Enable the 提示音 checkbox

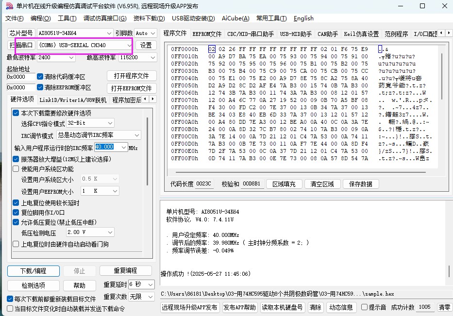pos(364,307)
